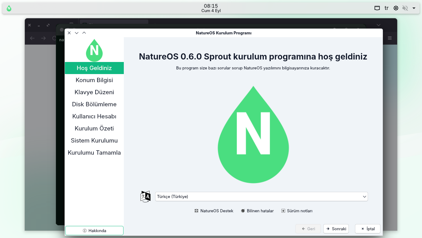This screenshot has height=238, width=422.
Task: Open the NatureOS Destek link
Action: (x=214, y=211)
